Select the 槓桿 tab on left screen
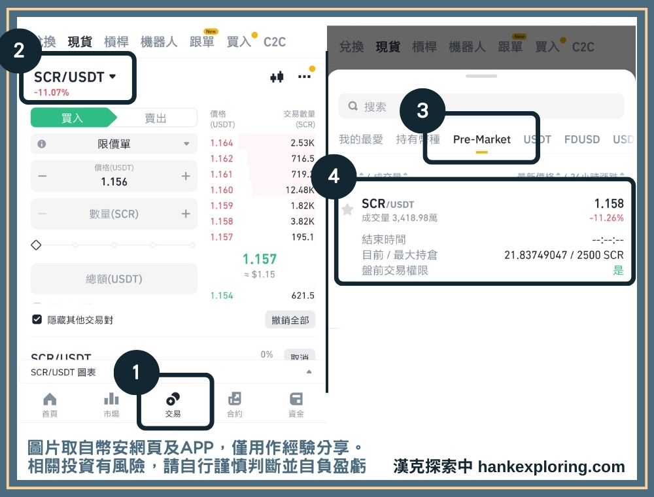 [x=116, y=42]
